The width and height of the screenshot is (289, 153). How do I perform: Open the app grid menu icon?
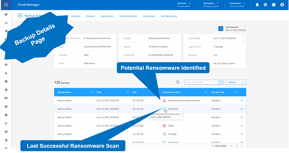click(6, 5)
